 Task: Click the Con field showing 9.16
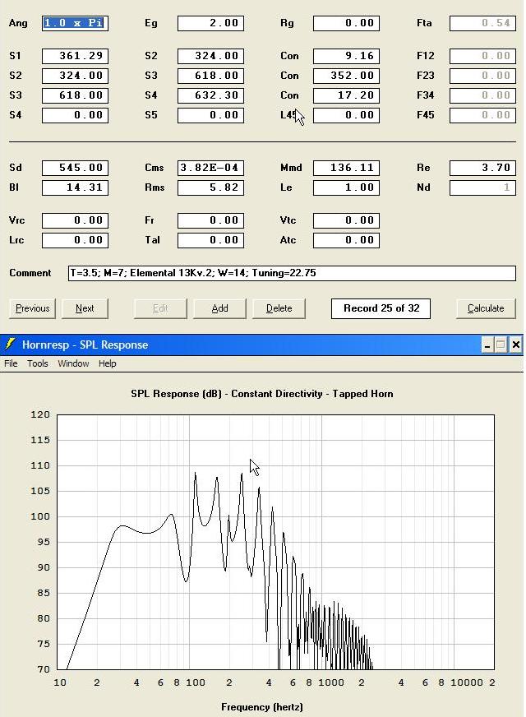(x=346, y=56)
